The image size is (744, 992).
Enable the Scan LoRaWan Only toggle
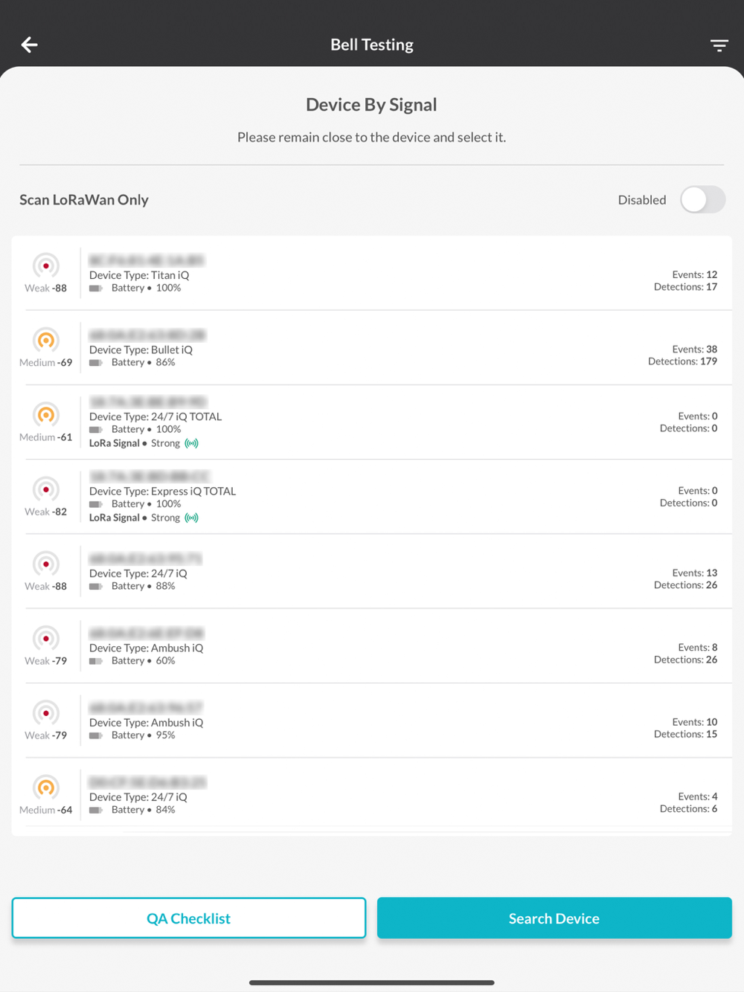point(702,199)
